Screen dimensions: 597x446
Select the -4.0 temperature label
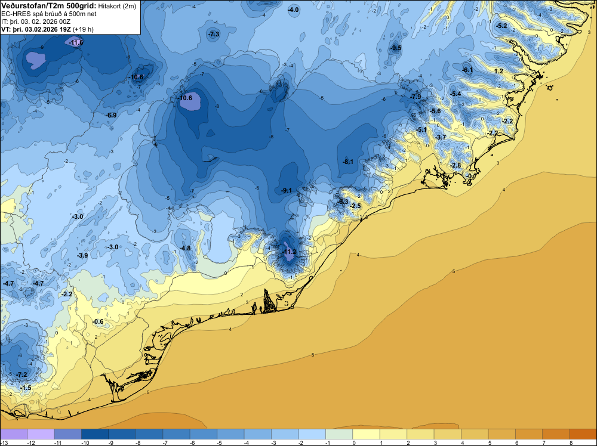click(293, 10)
